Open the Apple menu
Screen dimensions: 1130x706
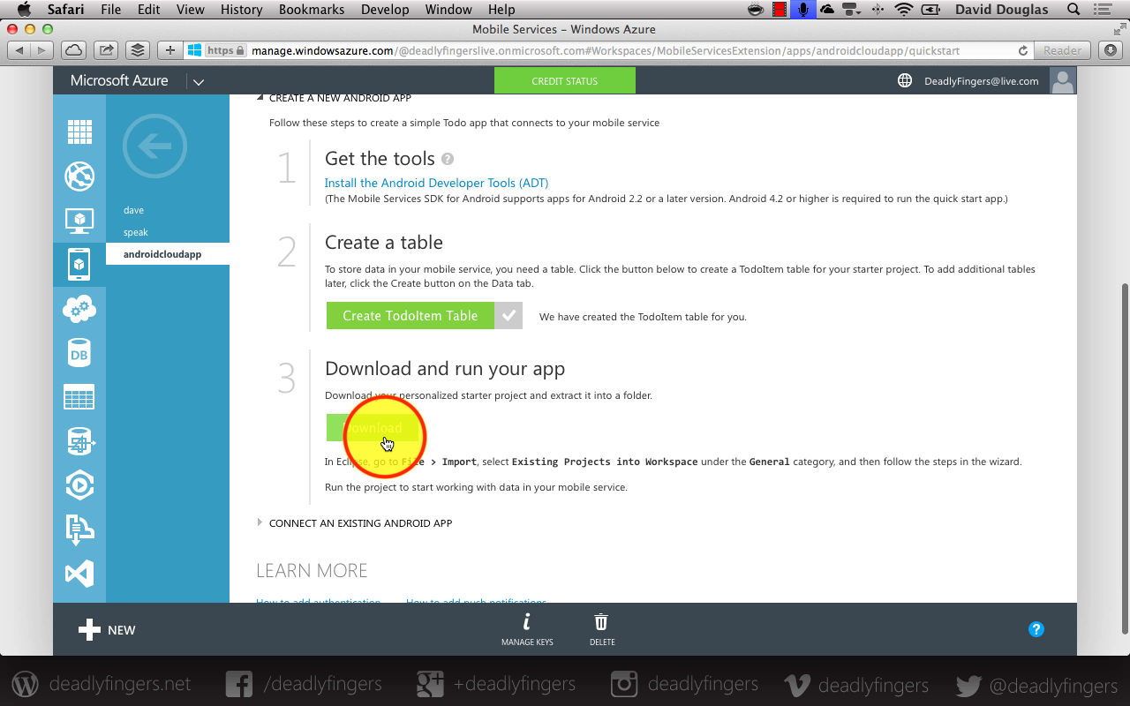coord(24,10)
